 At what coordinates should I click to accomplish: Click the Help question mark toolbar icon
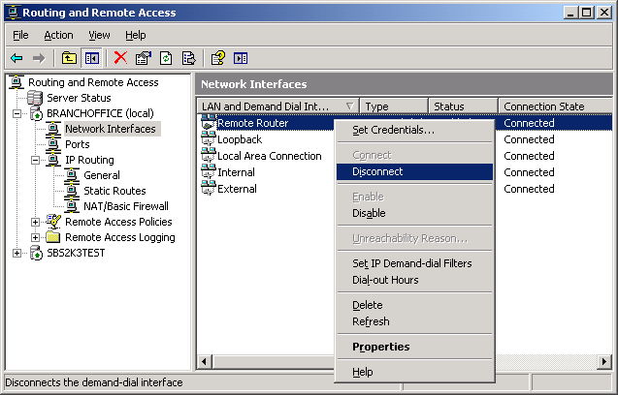click(x=218, y=58)
